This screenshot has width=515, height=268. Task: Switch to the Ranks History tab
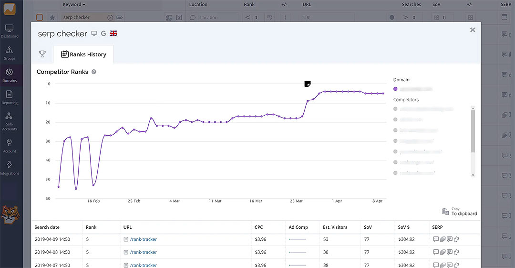tap(83, 54)
